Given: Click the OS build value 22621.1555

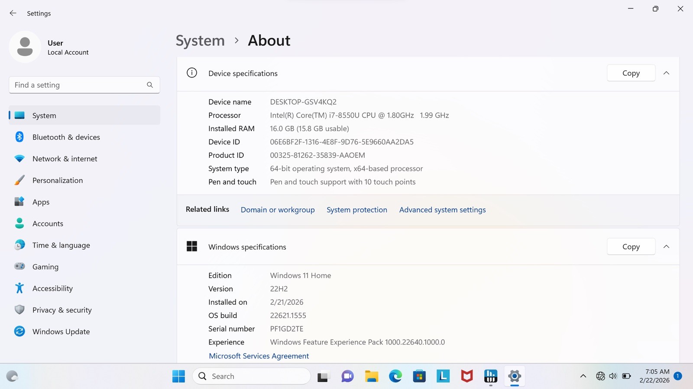Looking at the screenshot, I should coord(288,316).
